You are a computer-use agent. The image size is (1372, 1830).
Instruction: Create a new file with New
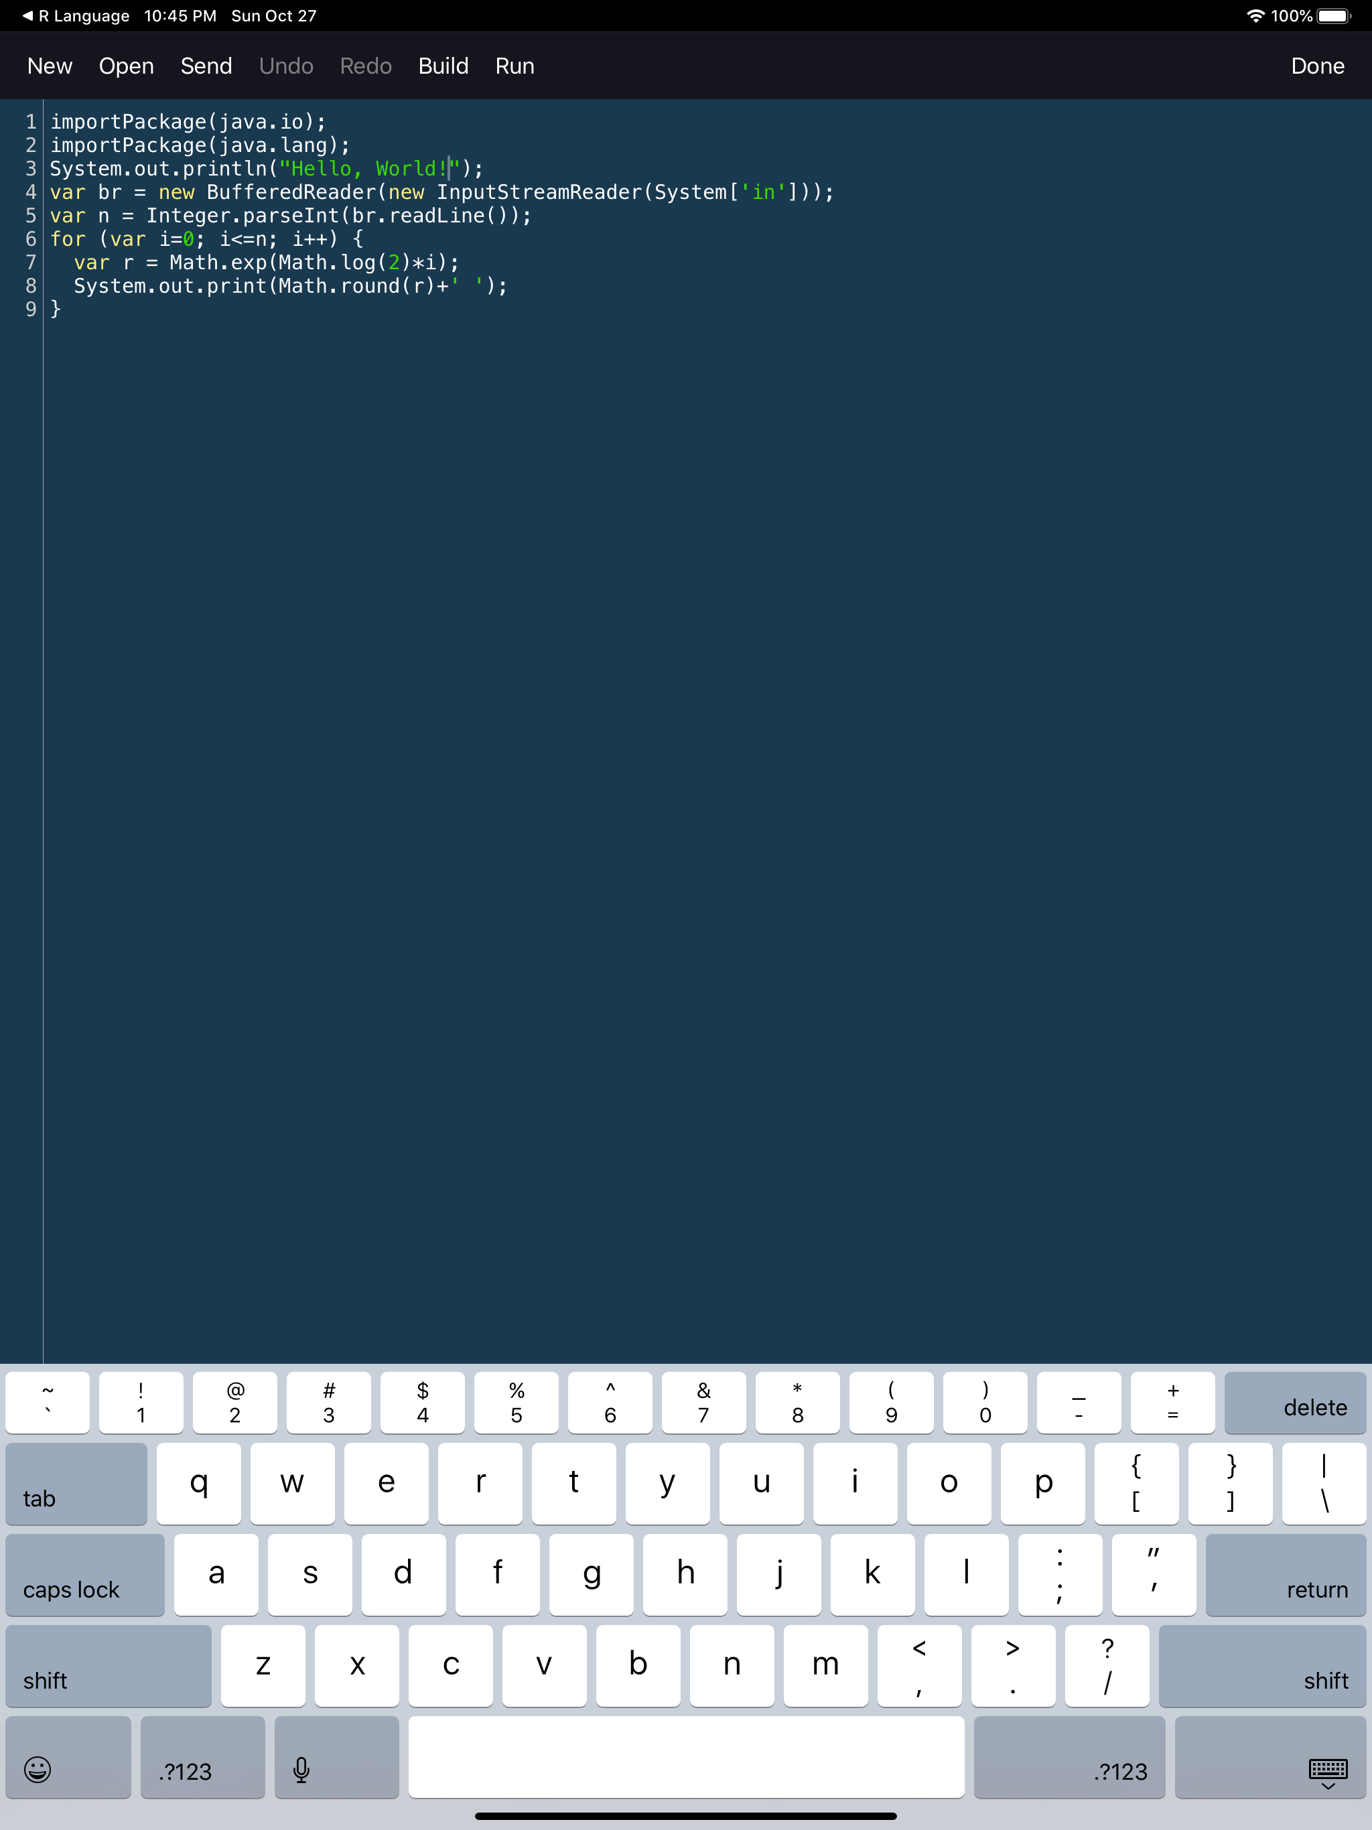[x=49, y=66]
